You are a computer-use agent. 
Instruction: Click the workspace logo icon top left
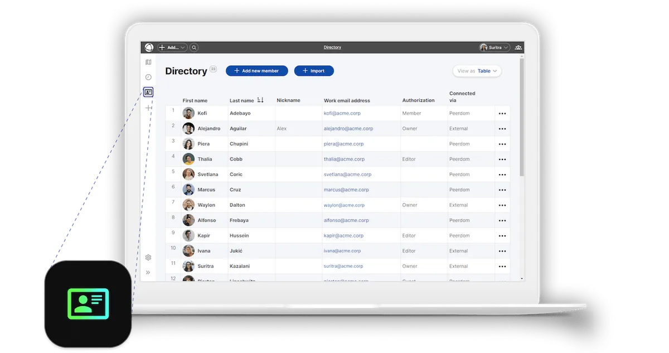[x=149, y=47]
